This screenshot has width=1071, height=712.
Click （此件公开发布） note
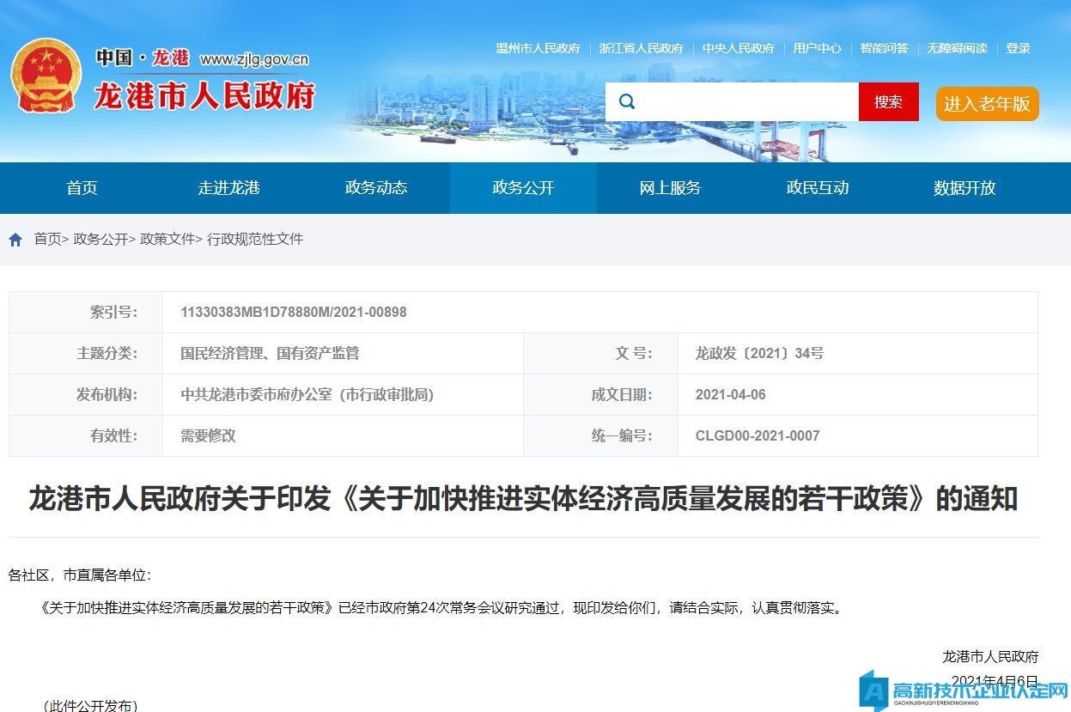point(89,705)
